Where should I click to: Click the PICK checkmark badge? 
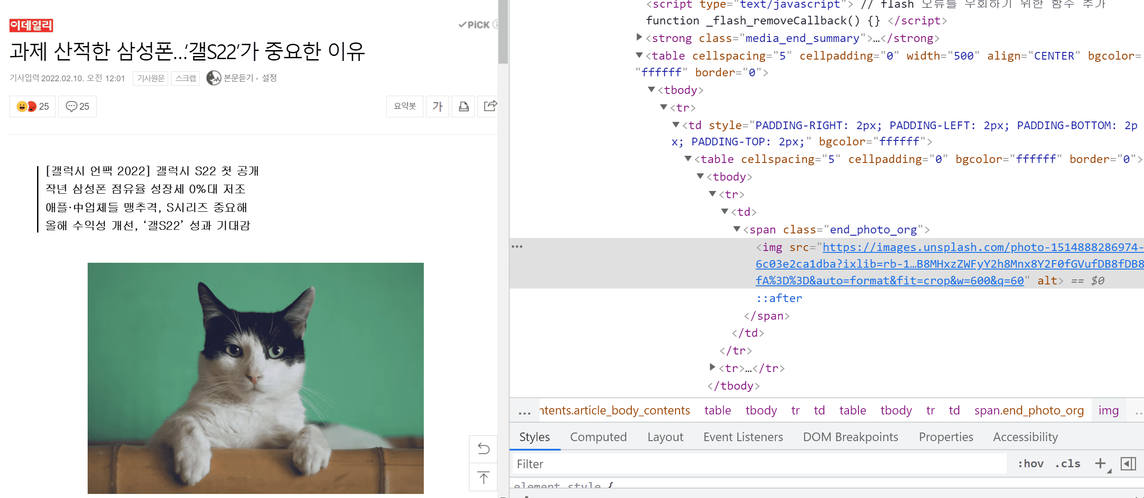click(474, 25)
